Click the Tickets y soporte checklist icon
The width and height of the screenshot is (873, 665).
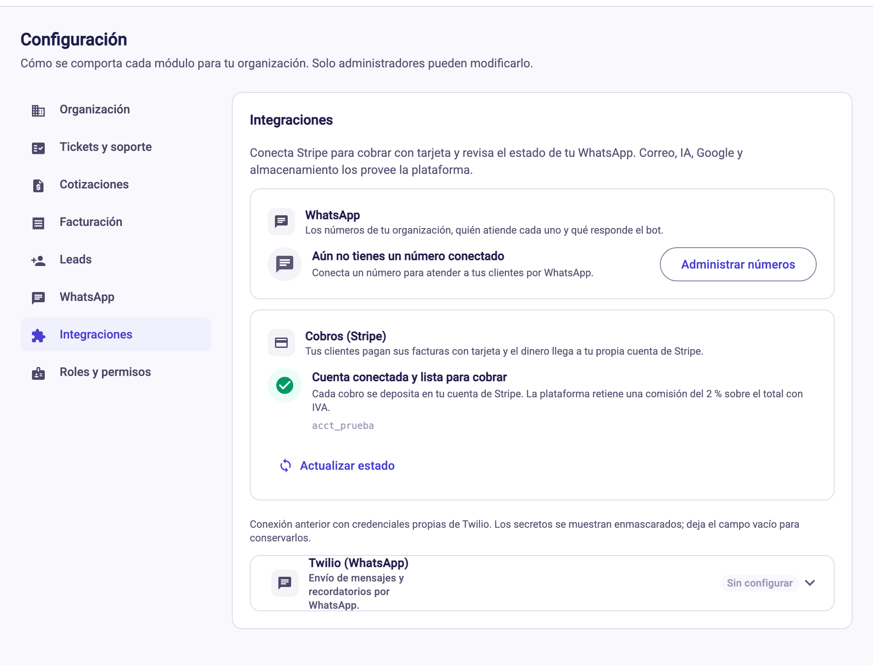click(x=38, y=148)
